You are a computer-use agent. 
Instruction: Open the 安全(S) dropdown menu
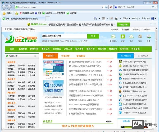pos(136,18)
